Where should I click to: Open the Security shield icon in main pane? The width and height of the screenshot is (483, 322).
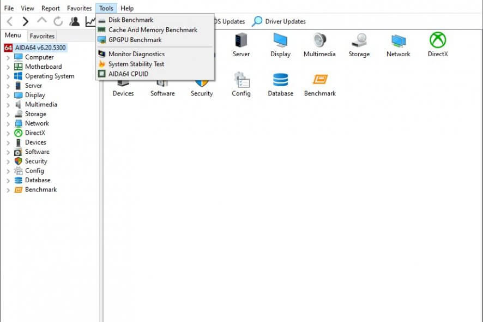202,84
